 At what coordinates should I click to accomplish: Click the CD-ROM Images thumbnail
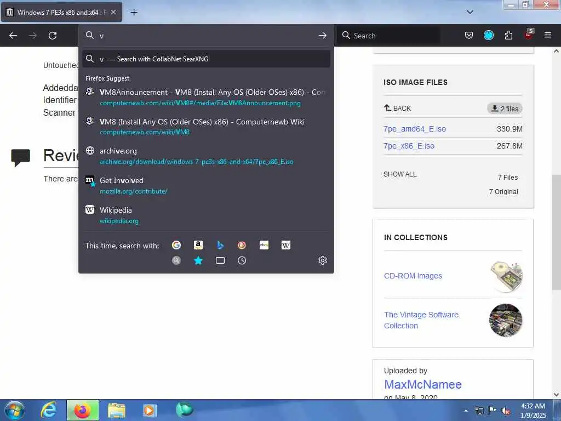click(x=506, y=276)
